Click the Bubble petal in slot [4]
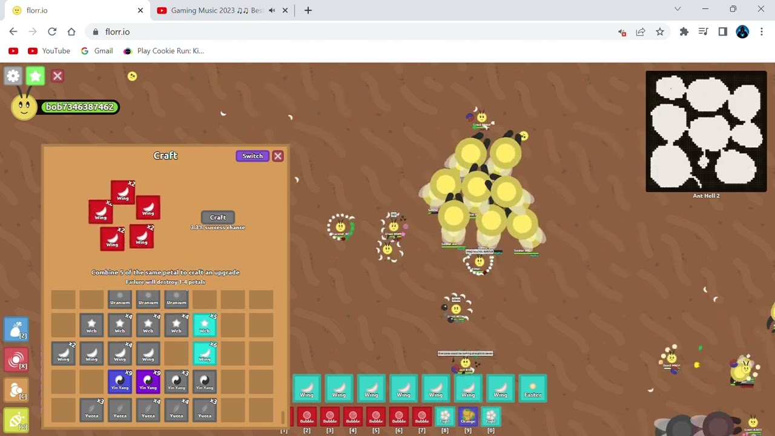This screenshot has height=436, width=775. 353,417
